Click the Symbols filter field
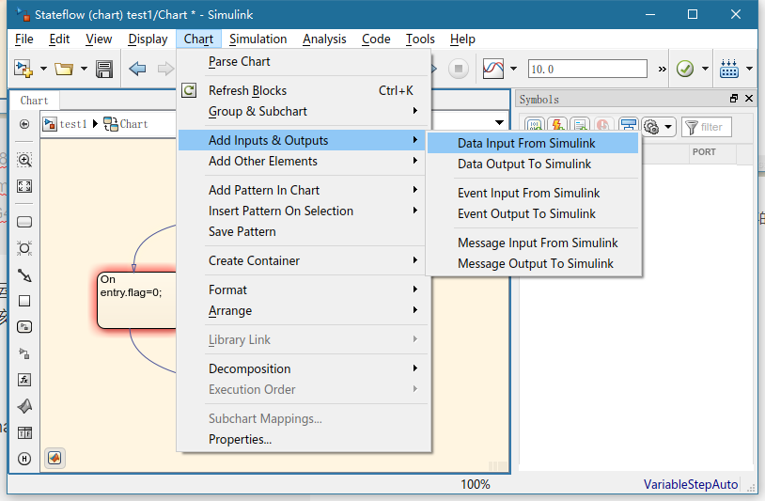765x501 pixels. (707, 127)
